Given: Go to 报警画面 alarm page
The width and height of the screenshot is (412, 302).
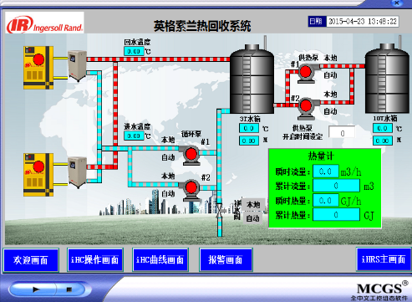Looking at the screenshot, I should [x=226, y=260].
